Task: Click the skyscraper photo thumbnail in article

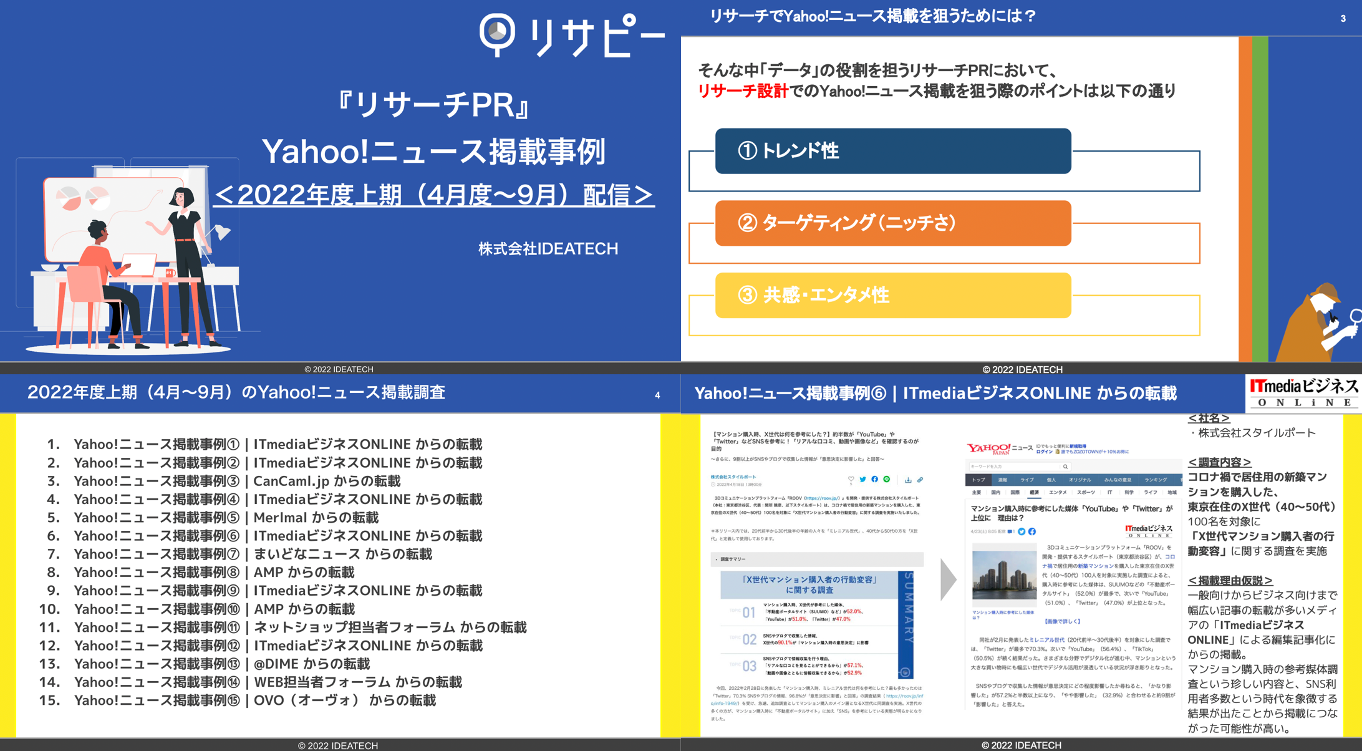Action: pyautogui.click(x=1004, y=575)
